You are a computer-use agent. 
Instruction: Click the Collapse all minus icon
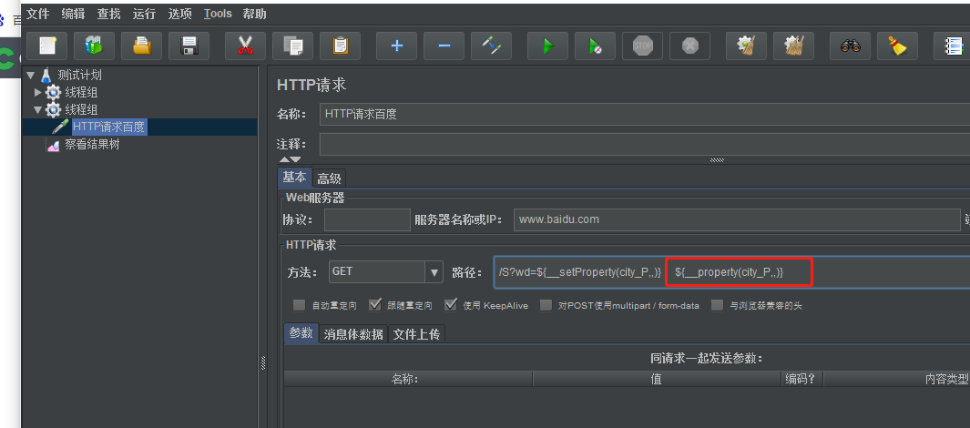click(x=444, y=46)
